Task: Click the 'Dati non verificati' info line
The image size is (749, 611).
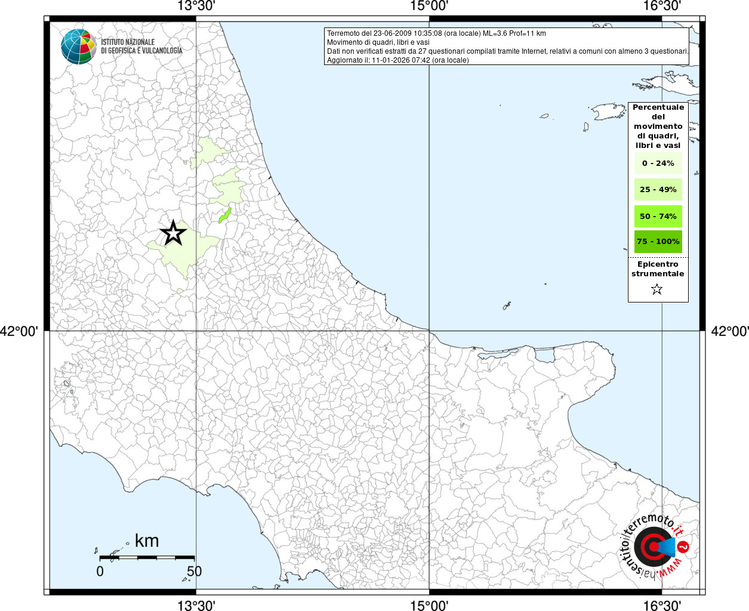Action: (x=508, y=51)
